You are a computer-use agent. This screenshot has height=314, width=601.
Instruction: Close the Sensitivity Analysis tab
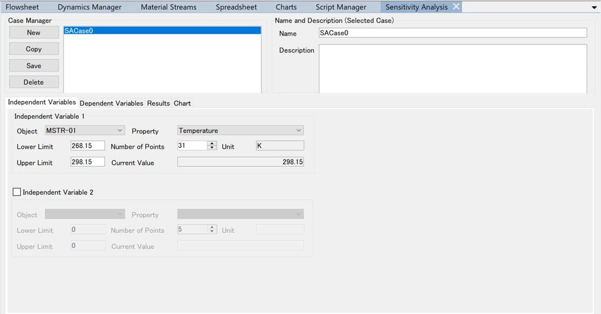[x=456, y=7]
